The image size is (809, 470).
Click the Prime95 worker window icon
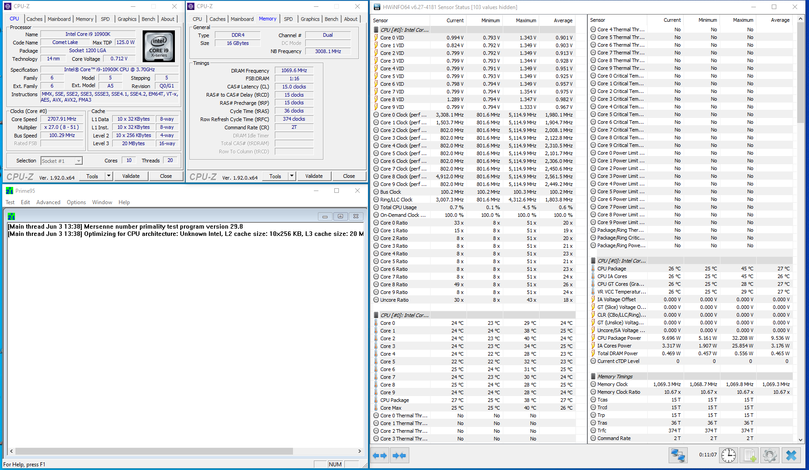click(x=11, y=216)
